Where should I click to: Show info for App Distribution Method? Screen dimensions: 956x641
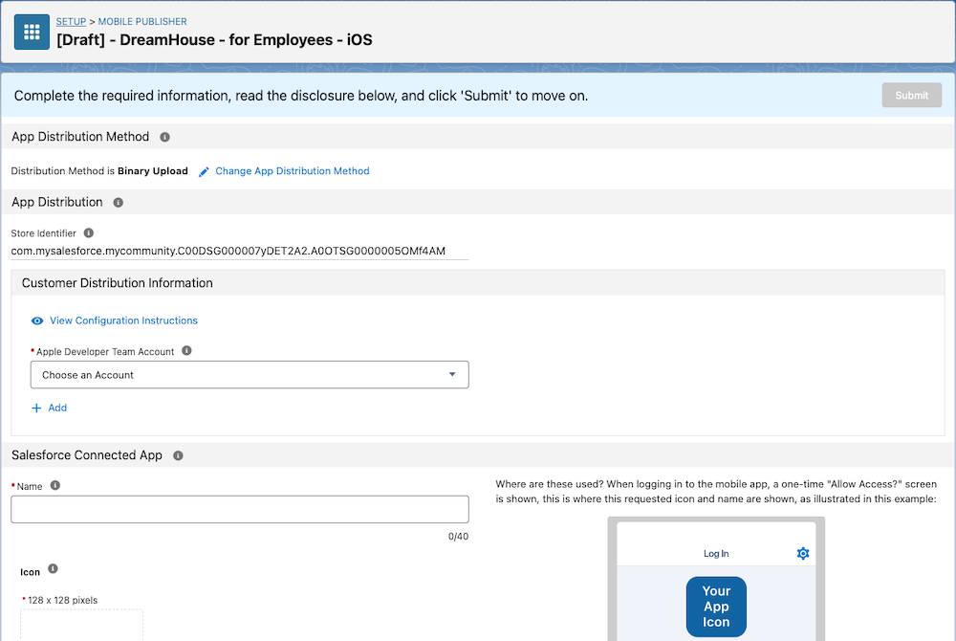[x=164, y=137]
